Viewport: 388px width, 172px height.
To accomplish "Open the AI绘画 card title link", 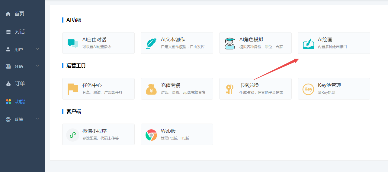I will coord(325,40).
